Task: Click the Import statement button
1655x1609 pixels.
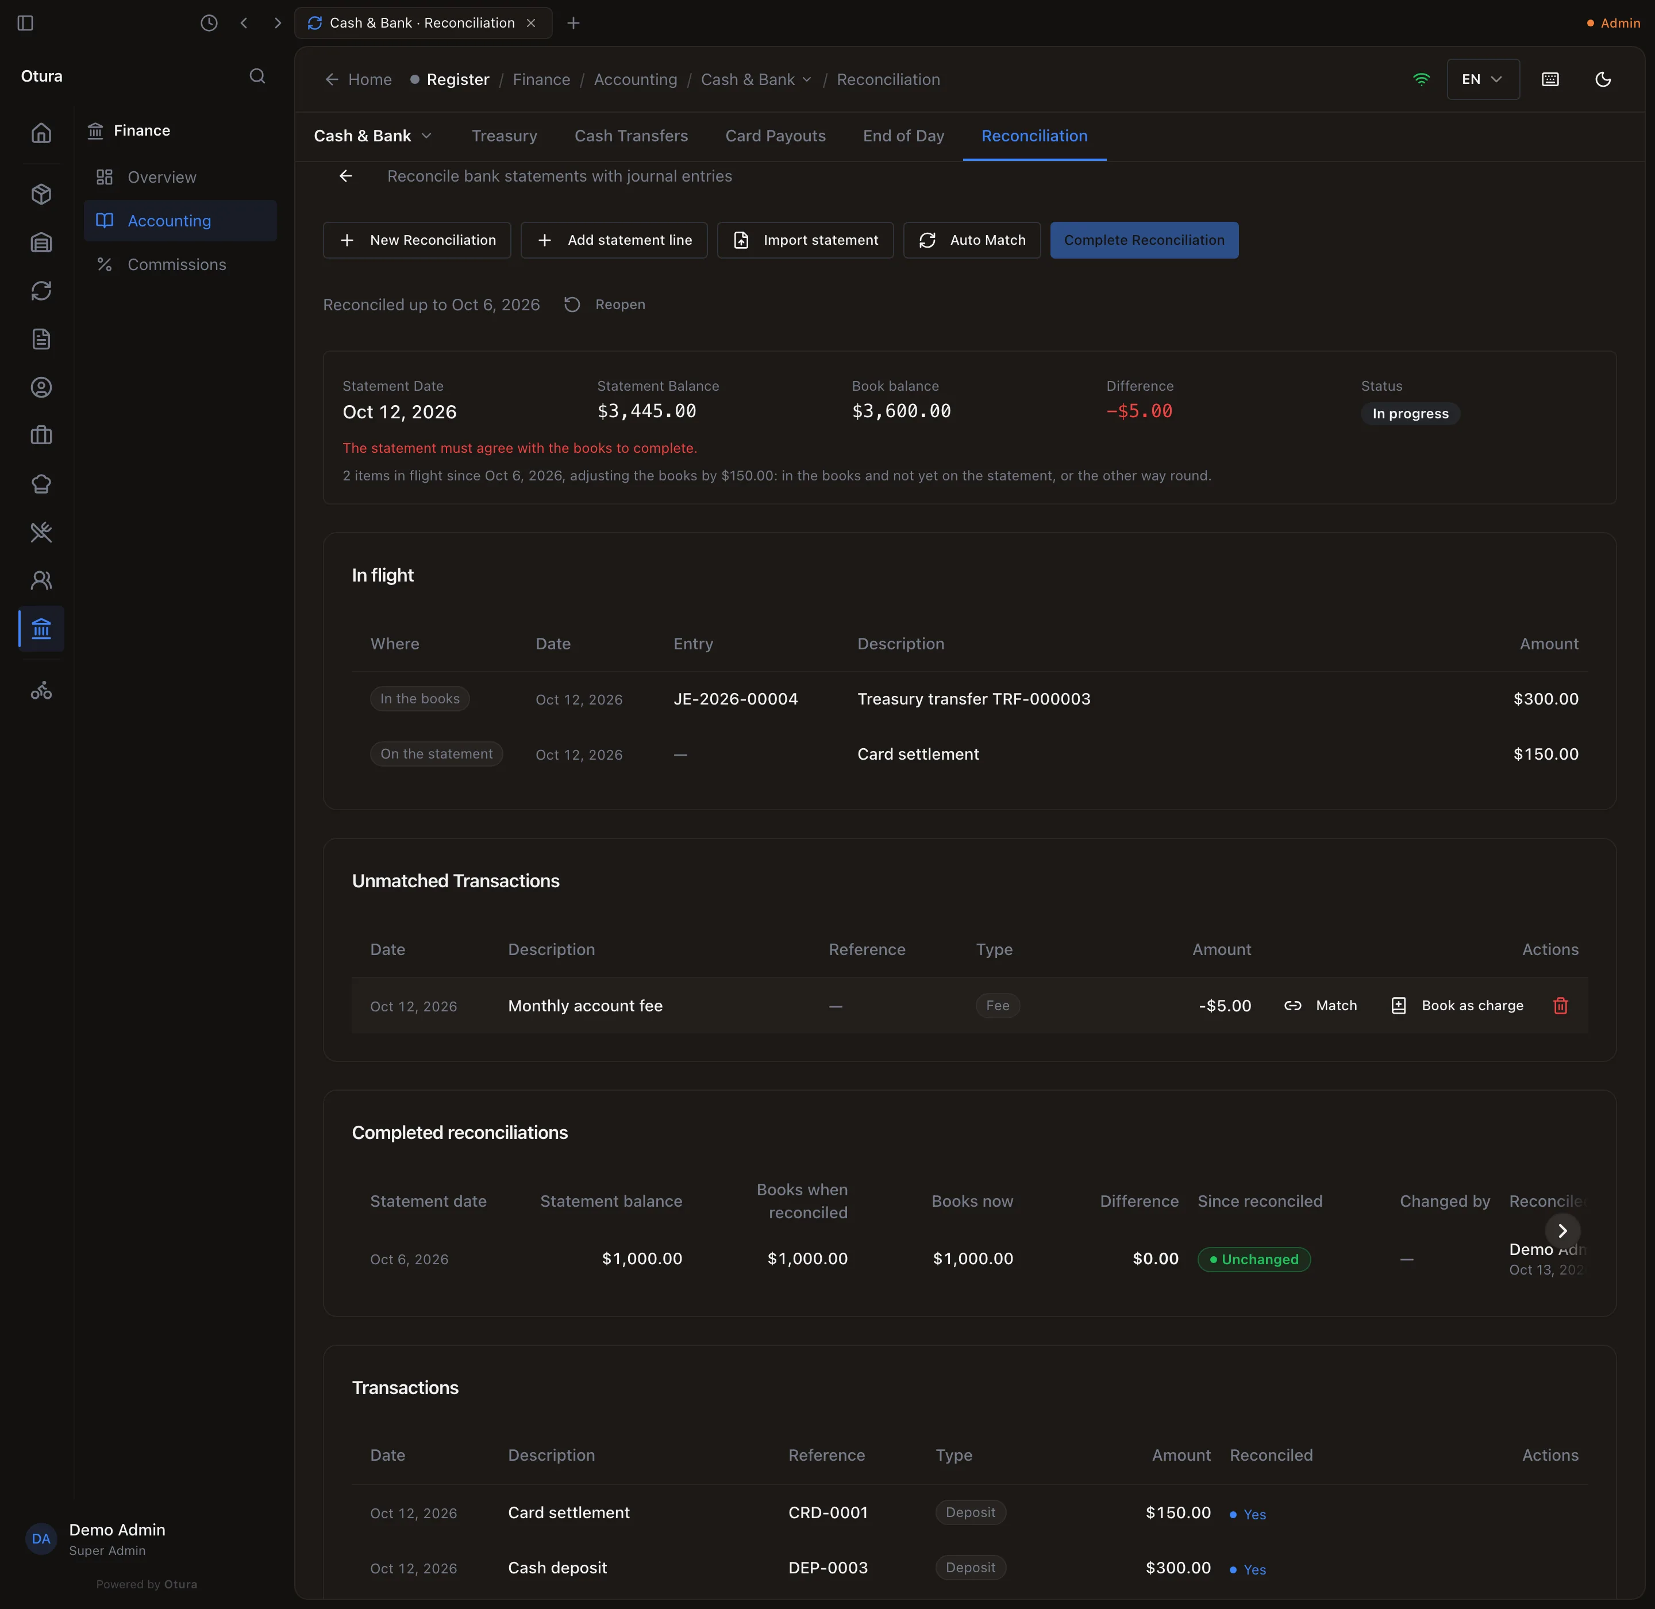Action: coord(805,240)
